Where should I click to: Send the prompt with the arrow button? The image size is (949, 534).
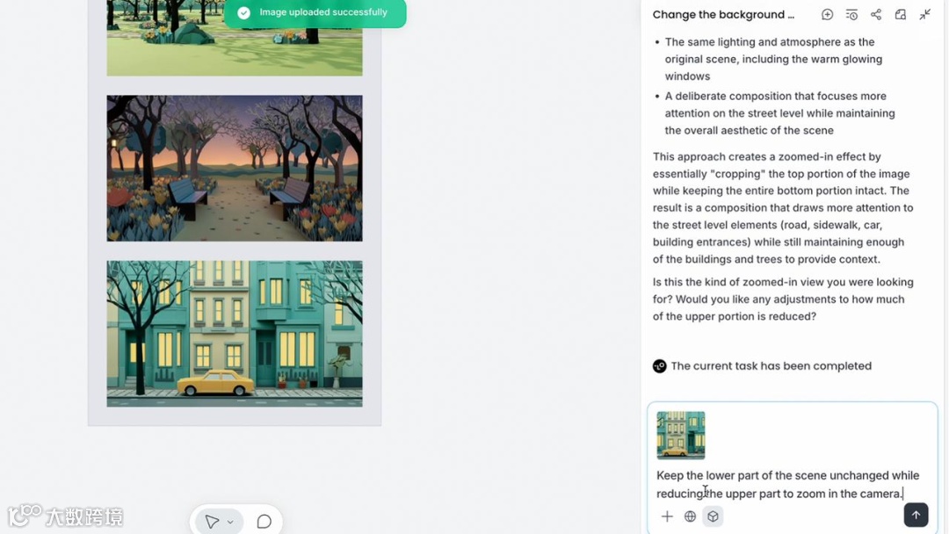(916, 516)
